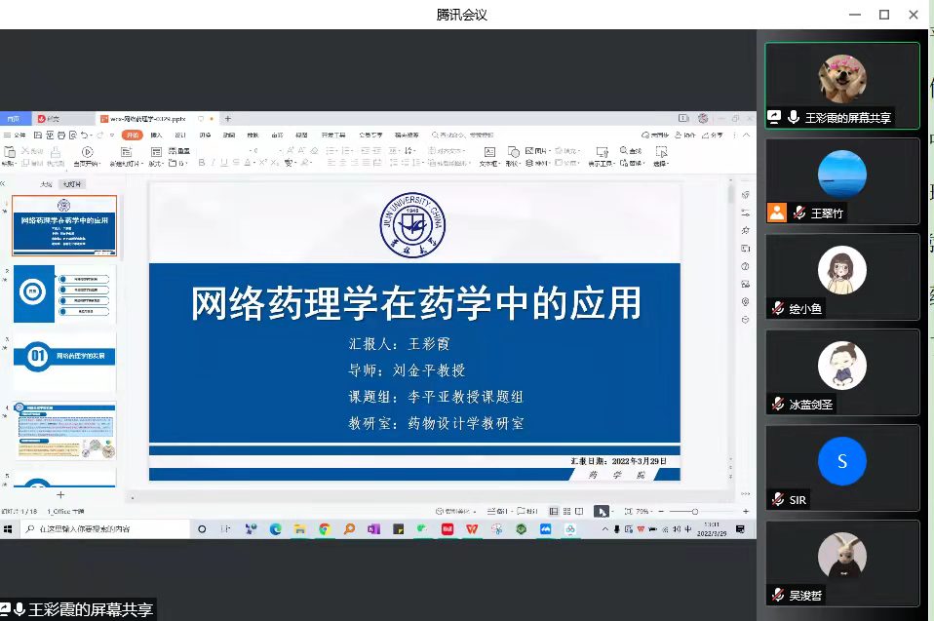Click the Chrome icon in the taskbar
934x621 pixels.
click(x=324, y=529)
